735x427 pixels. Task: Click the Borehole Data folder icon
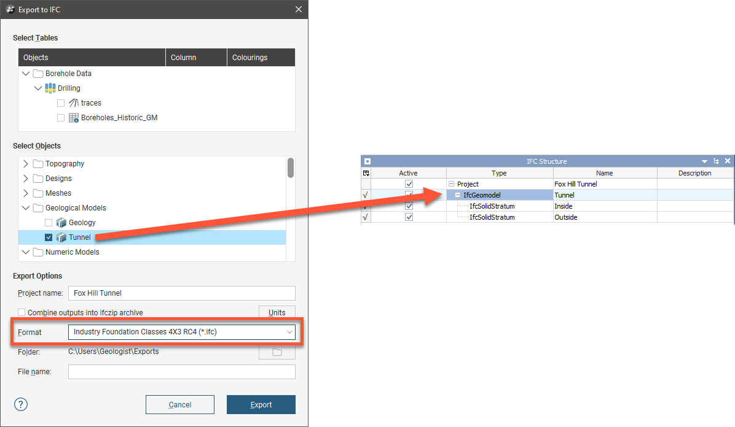[38, 74]
